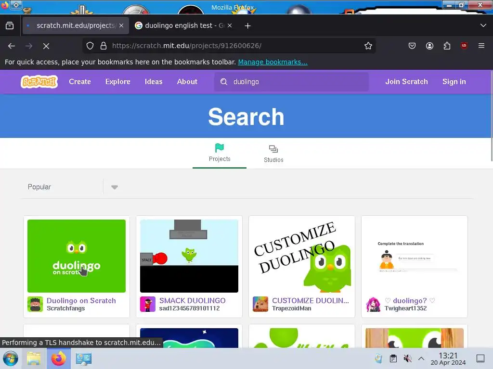Select the Studios tab label

point(273,160)
